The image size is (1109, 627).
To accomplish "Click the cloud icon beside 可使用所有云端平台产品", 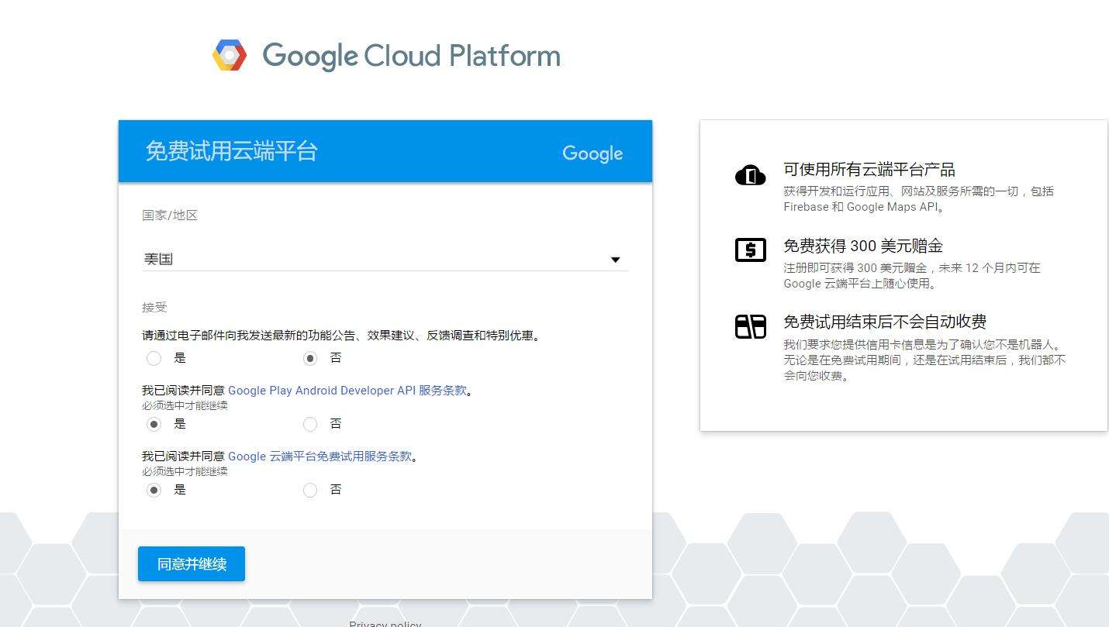I will [750, 175].
